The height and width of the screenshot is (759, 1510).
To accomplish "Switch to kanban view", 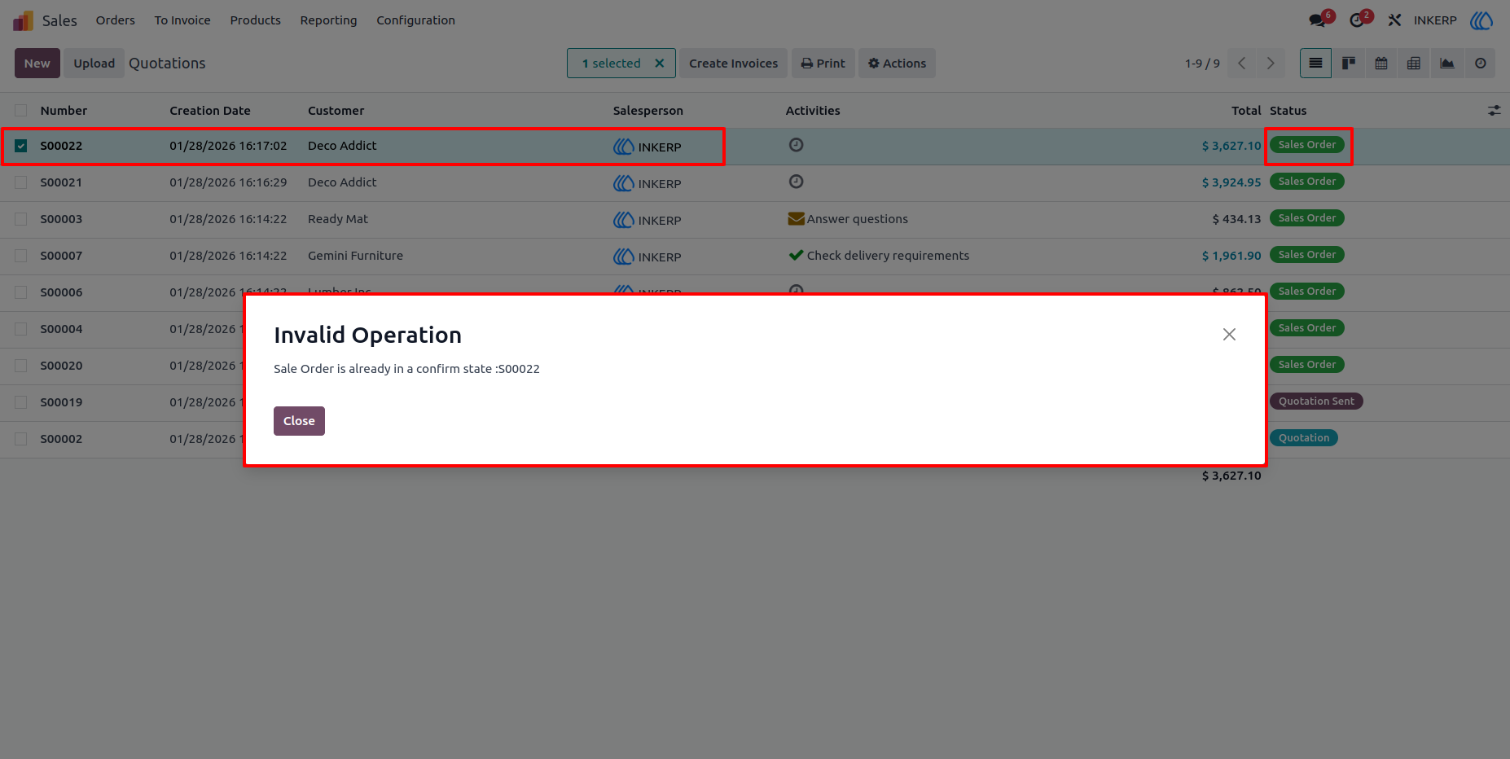I will 1349,64.
